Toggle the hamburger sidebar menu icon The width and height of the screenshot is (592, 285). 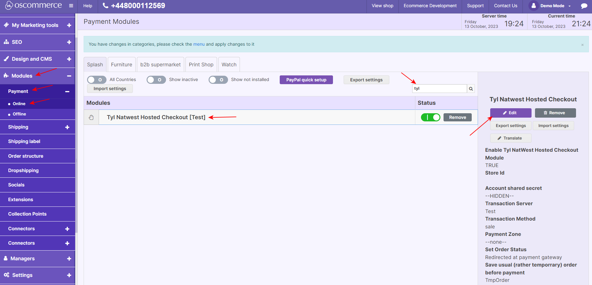click(x=71, y=6)
